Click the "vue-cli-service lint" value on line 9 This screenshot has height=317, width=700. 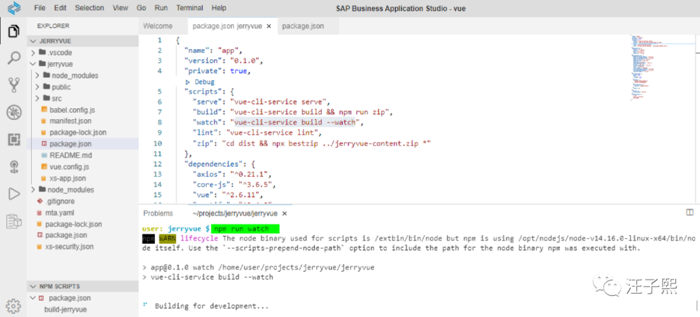point(270,133)
